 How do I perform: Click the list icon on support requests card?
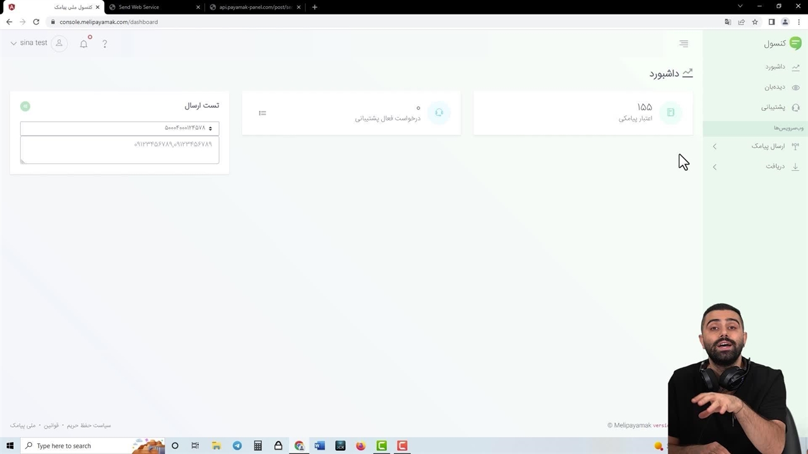(x=263, y=113)
